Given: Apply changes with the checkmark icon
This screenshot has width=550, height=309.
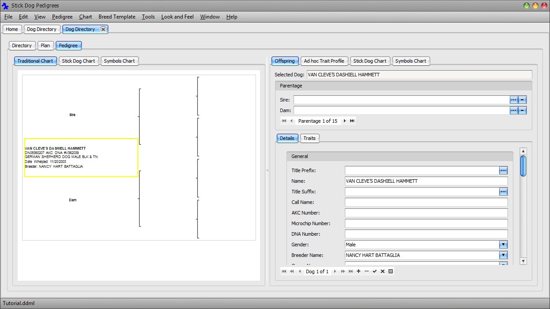Looking at the screenshot, I should (x=374, y=271).
